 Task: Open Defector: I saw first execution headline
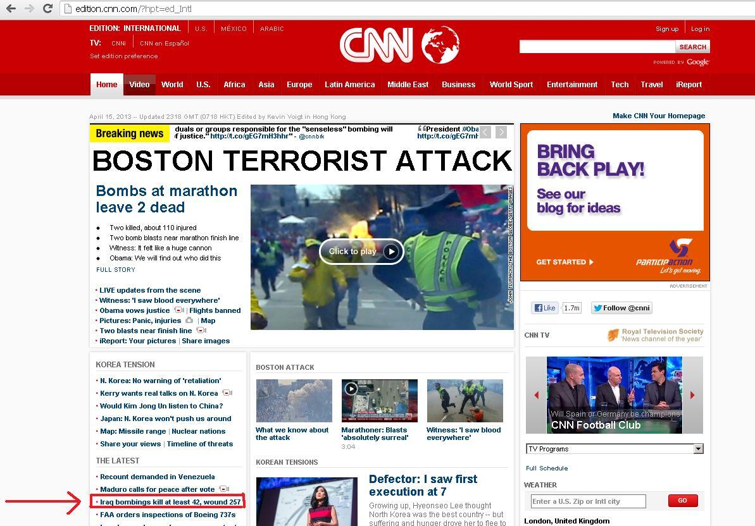pyautogui.click(x=423, y=485)
